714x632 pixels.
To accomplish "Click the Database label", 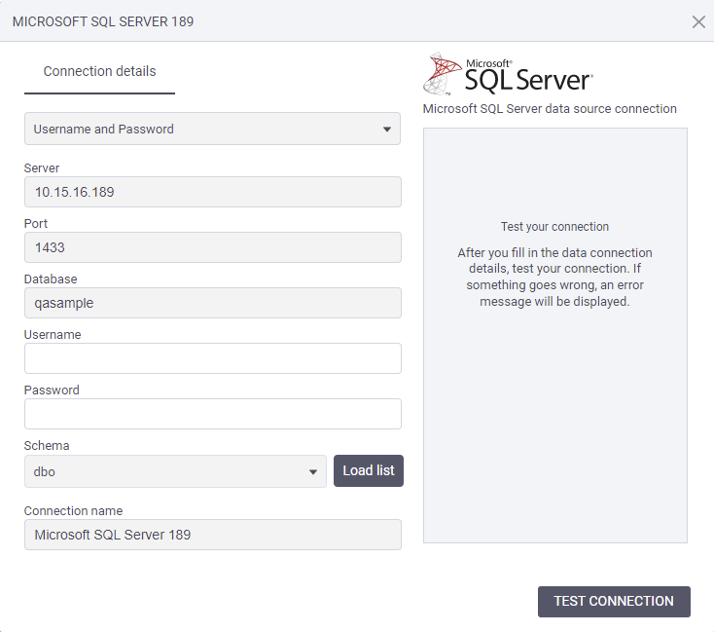I will [x=51, y=279].
